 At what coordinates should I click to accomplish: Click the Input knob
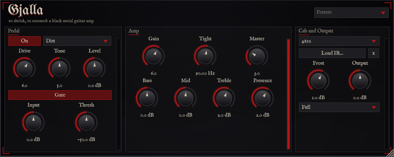coord(33,122)
